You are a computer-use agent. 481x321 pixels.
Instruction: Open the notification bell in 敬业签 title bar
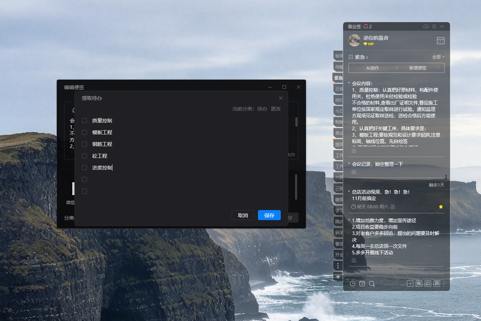pyautogui.click(x=366, y=26)
